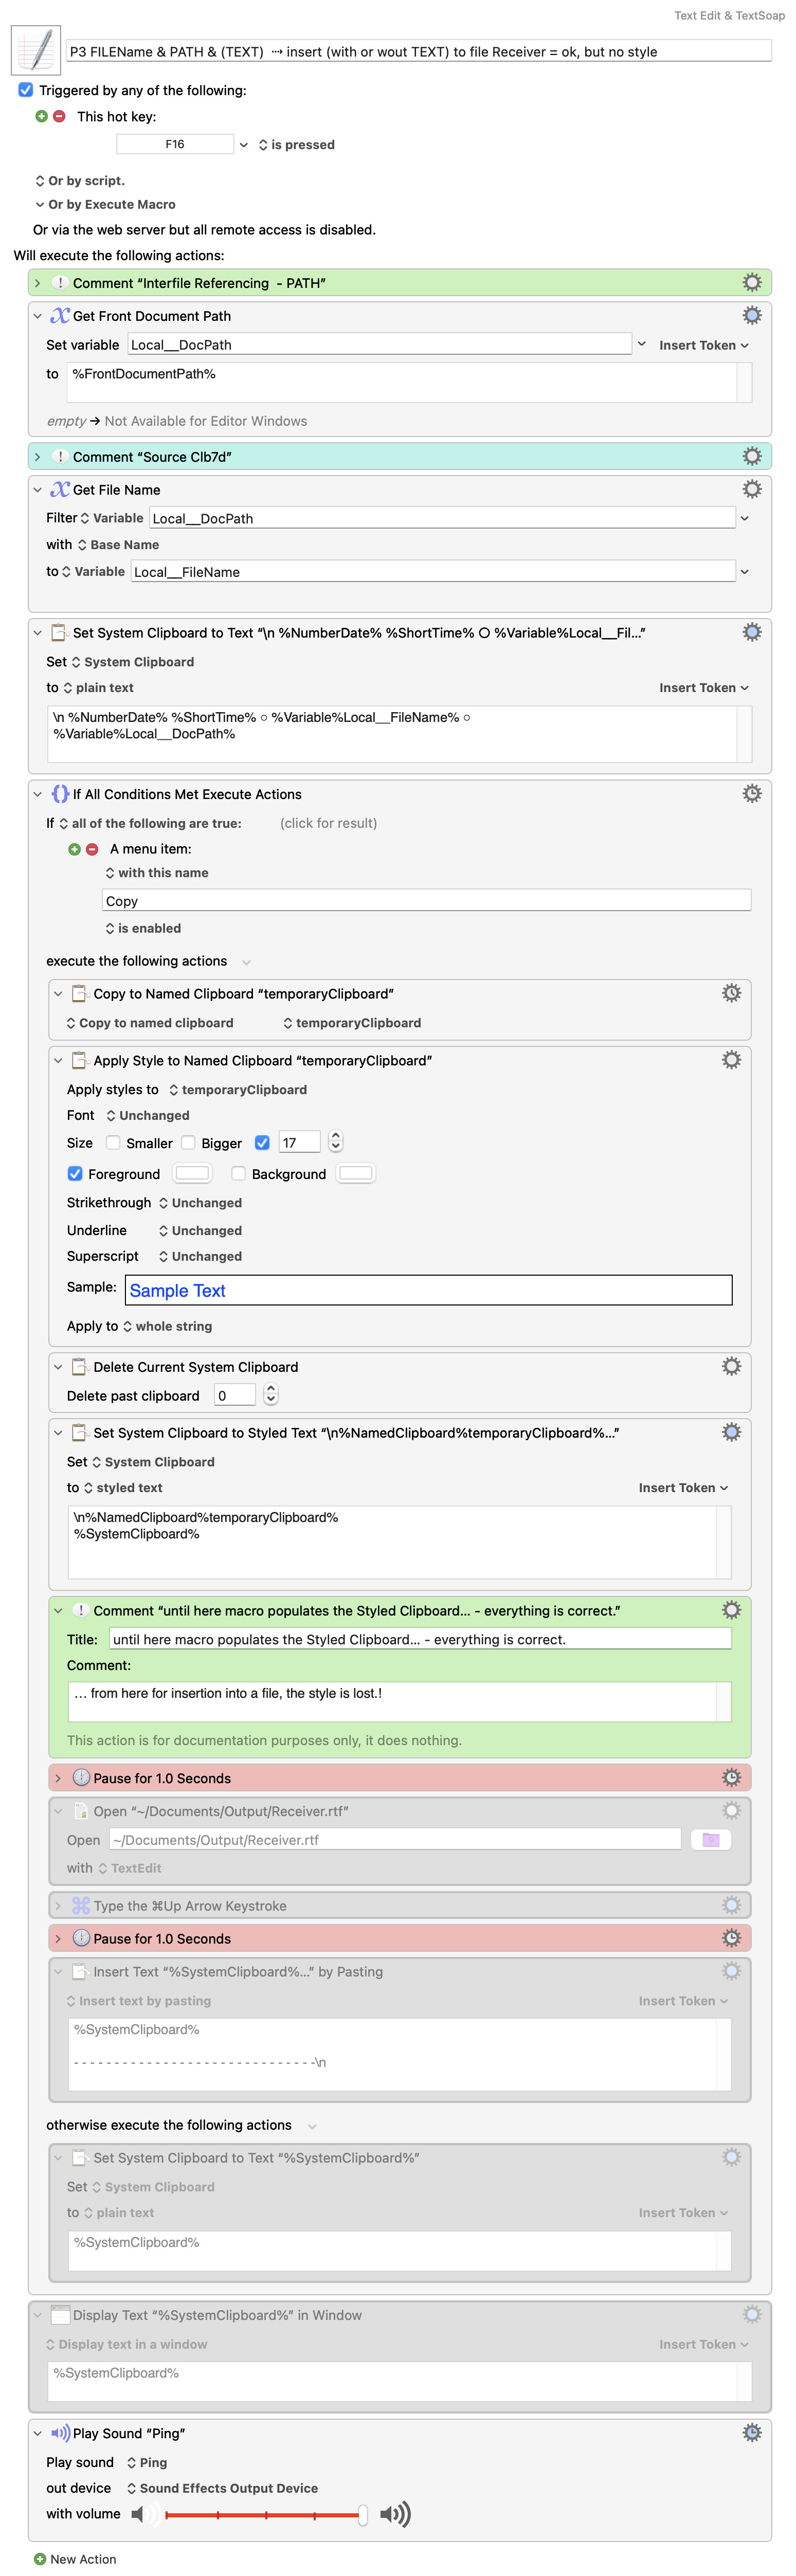This screenshot has height=2576, width=796.
Task: Toggle the Triggered by any of the following checkbox
Action: [26, 90]
